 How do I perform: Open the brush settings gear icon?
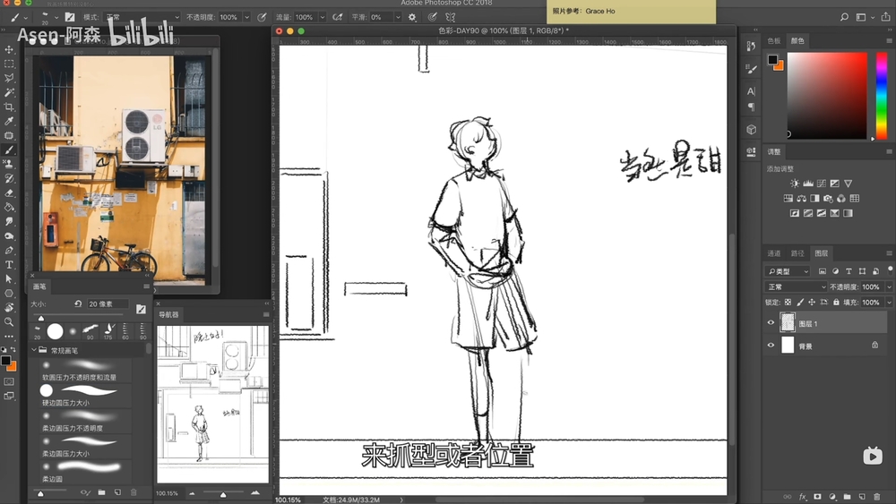[412, 17]
